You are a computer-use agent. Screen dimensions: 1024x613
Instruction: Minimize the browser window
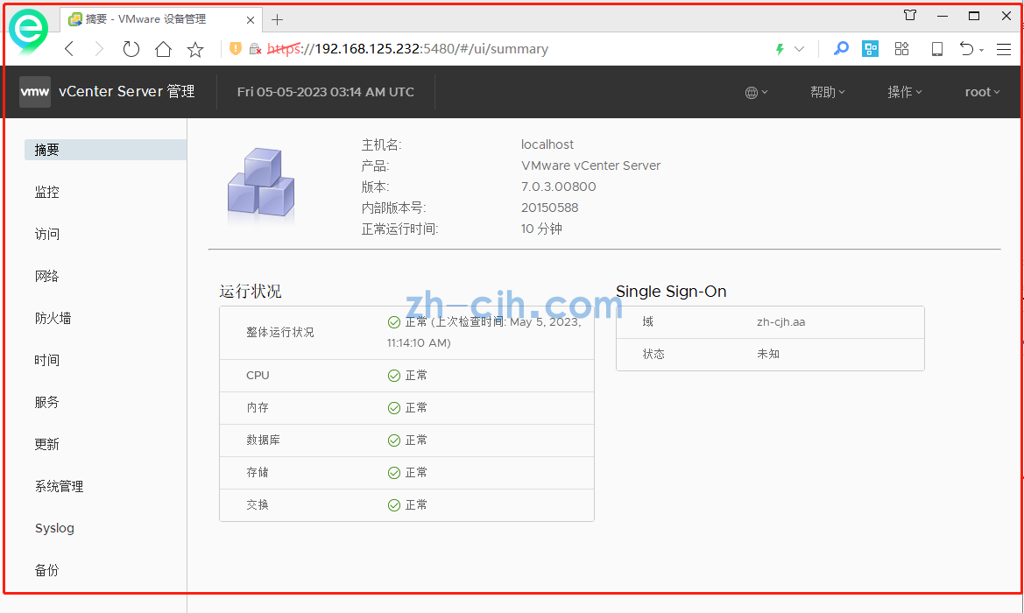[942, 16]
